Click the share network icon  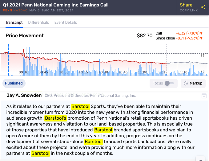[x=203, y=7]
